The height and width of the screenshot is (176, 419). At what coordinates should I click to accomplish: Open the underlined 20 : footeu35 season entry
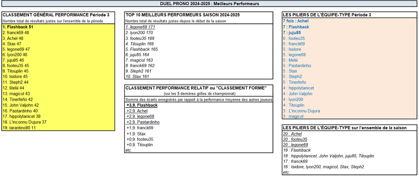pyautogui.click(x=295, y=139)
